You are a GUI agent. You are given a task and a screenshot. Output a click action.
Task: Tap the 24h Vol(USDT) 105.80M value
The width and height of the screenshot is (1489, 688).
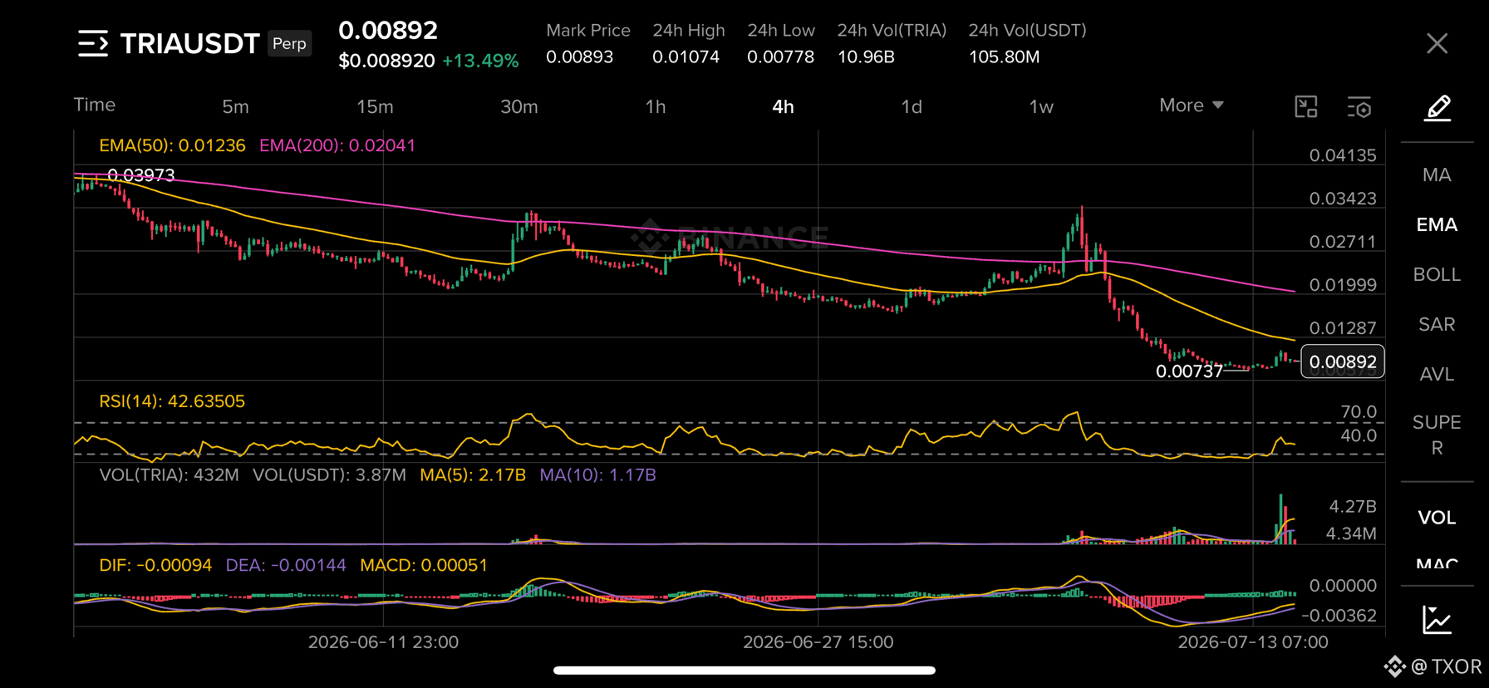coord(1004,57)
